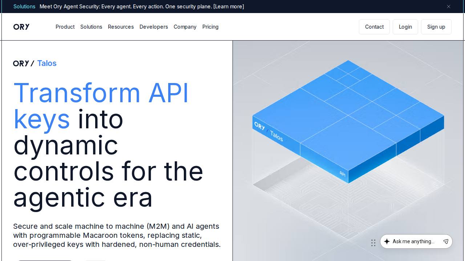Open the Resources menu
Viewport: 465px width, 261px height.
pyautogui.click(x=121, y=27)
